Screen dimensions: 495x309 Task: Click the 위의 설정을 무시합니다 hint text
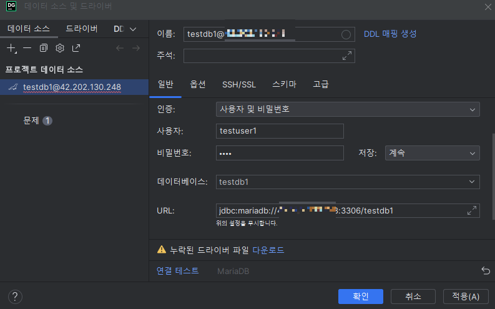[247, 223]
